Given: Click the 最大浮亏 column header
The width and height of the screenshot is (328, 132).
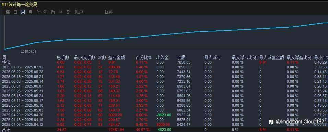Looking at the screenshot, I should (212, 57).
